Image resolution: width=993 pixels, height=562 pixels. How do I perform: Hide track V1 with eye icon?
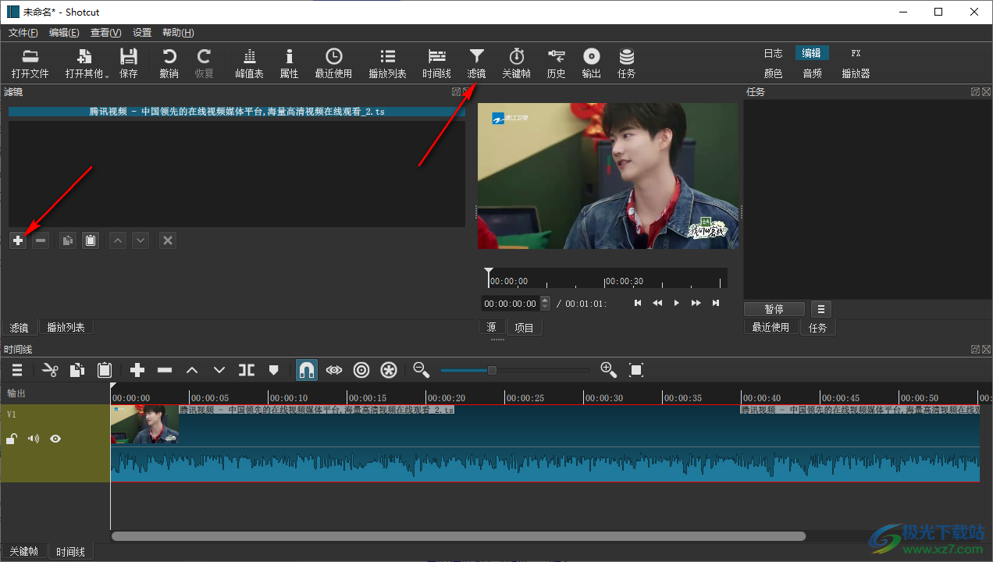point(55,439)
